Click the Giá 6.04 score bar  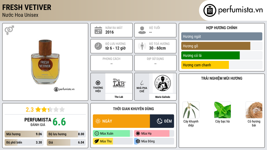click(66, 142)
